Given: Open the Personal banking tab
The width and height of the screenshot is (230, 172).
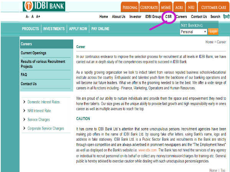Looking at the screenshot, I should 130,7.
